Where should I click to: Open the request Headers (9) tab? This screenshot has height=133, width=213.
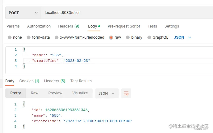[x=69, y=26]
